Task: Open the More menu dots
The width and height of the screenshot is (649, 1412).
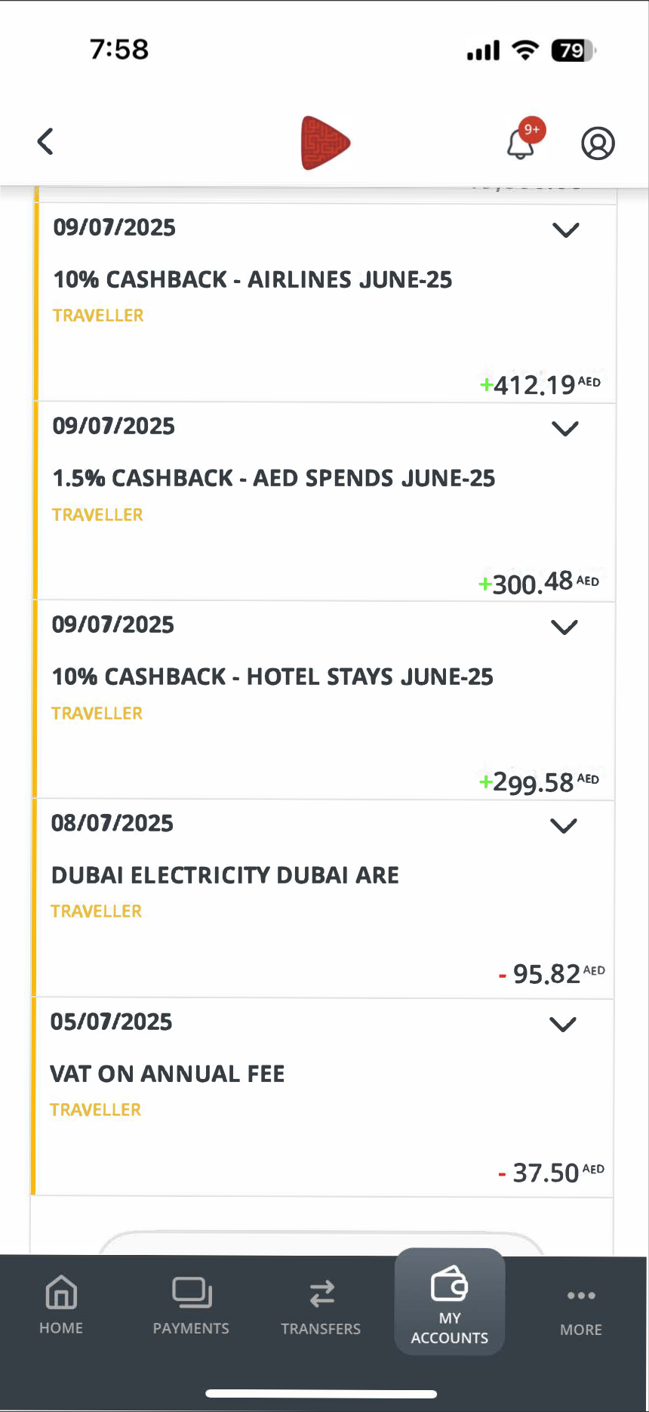Action: tap(581, 1296)
